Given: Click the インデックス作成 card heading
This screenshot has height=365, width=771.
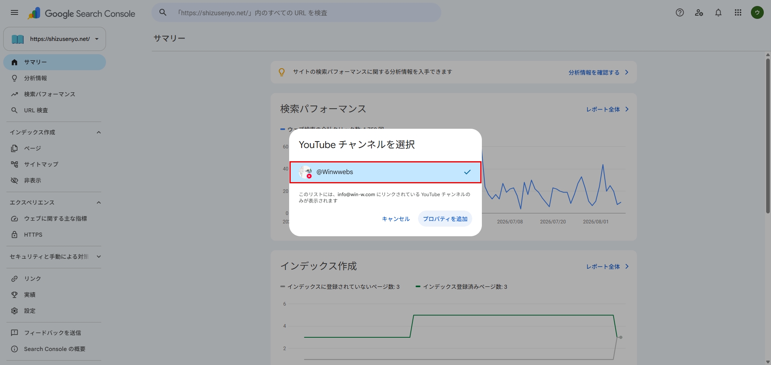Looking at the screenshot, I should tap(318, 266).
